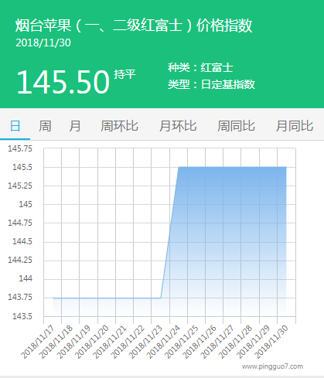Select the 日 daily tab
The height and width of the screenshot is (378, 324).
coord(15,126)
